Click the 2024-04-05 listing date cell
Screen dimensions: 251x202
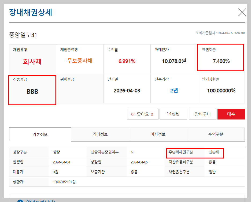click(139, 162)
